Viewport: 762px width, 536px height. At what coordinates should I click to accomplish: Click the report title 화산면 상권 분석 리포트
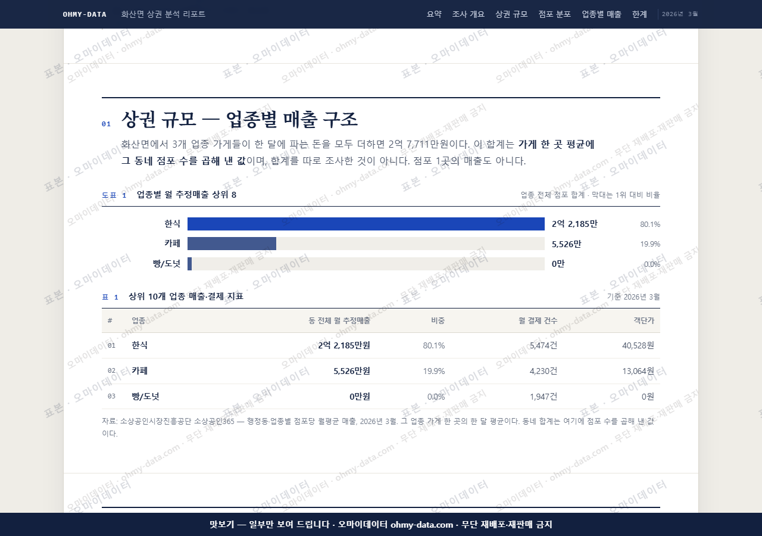[x=163, y=14]
